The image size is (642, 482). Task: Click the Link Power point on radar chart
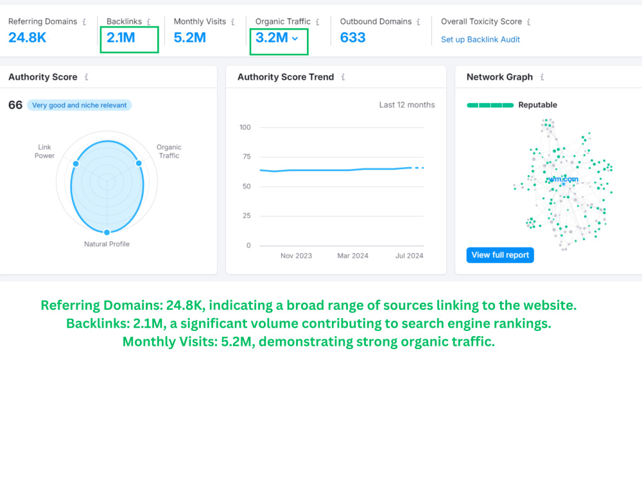[76, 163]
